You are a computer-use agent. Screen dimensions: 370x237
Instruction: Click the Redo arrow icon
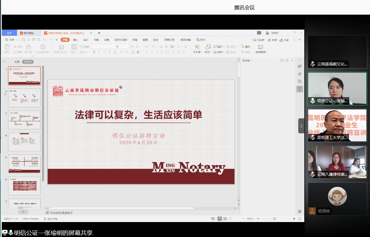[x=51, y=40]
